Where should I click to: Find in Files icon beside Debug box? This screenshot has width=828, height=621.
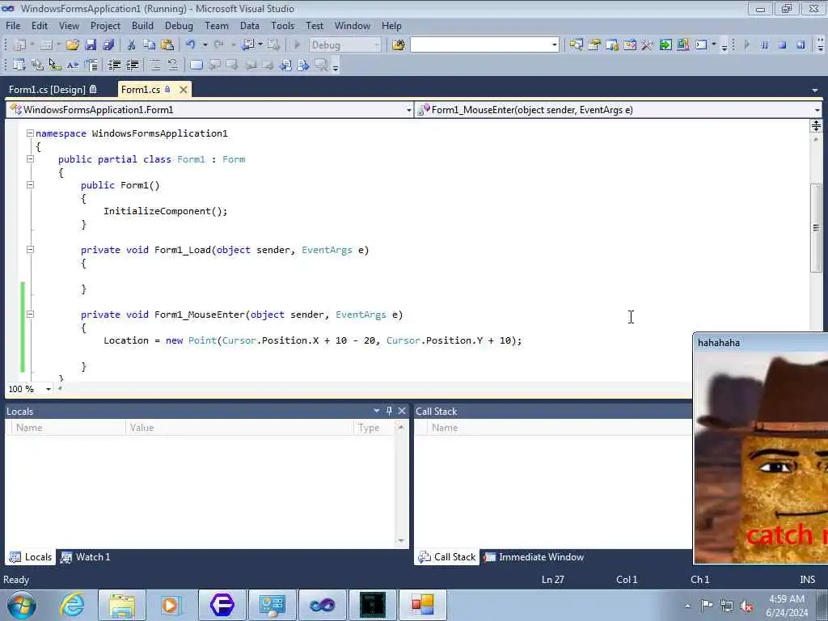[x=399, y=45]
